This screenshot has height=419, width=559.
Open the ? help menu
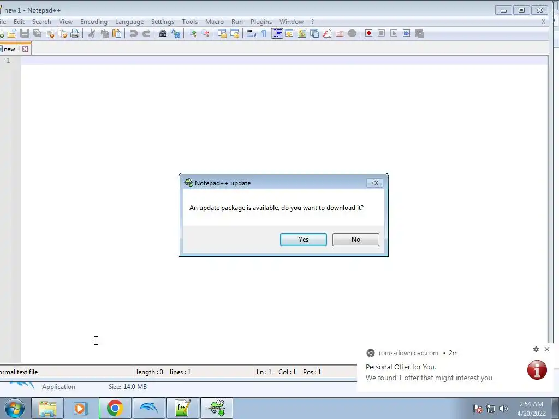313,22
